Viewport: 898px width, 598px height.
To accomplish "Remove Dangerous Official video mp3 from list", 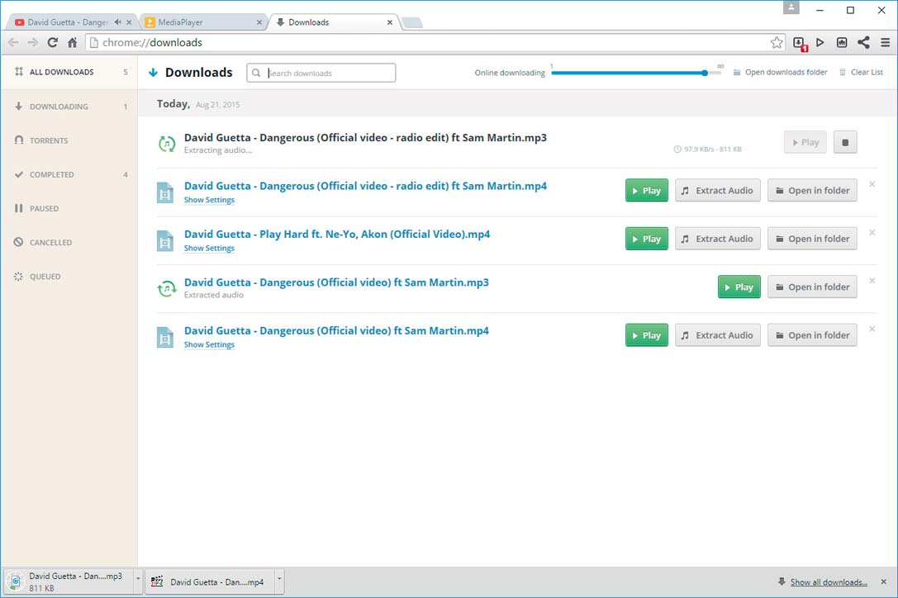I will point(872,281).
